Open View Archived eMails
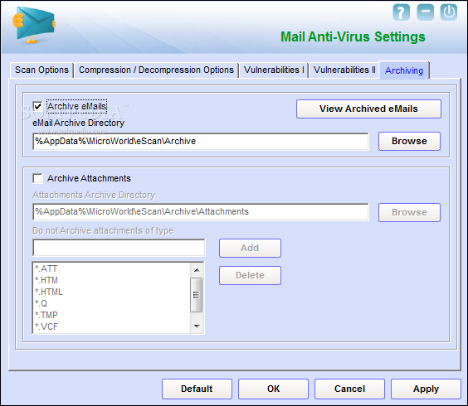The width and height of the screenshot is (468, 406). coord(368,109)
